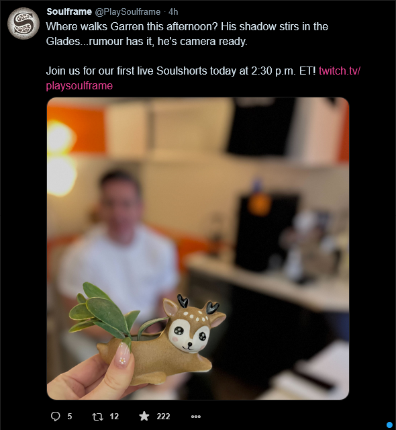Open the Soulframe display name link
The width and height of the screenshot is (396, 430).
tap(69, 12)
